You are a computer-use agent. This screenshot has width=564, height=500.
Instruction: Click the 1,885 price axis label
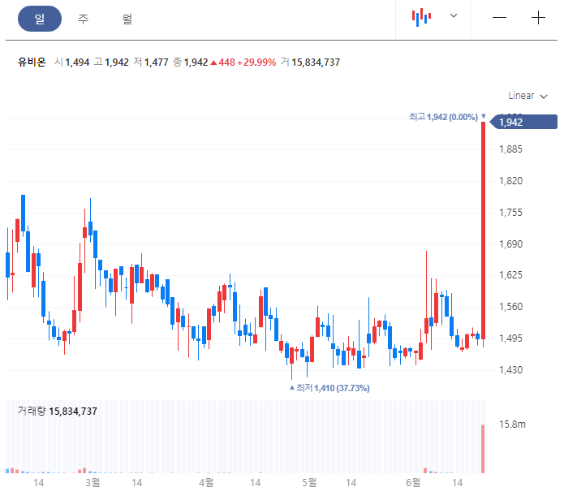[510, 149]
